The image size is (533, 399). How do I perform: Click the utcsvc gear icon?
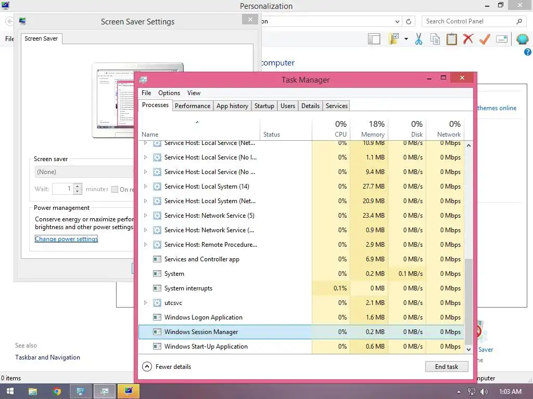(157, 303)
